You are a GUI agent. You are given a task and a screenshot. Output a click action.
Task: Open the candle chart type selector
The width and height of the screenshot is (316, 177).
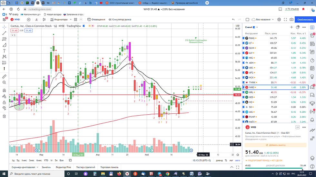tap(44, 20)
